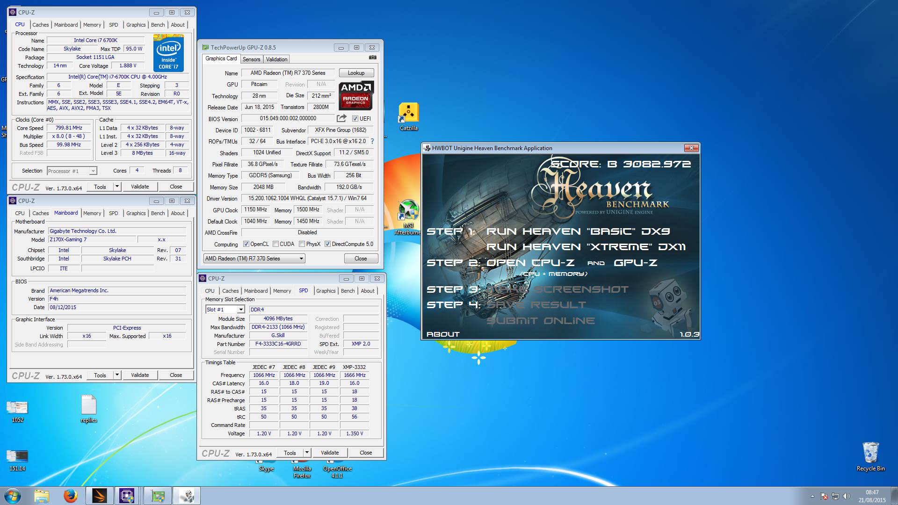898x505 pixels.
Task: Run Heaven 'Basic' DX9 benchmark
Action: (x=578, y=231)
